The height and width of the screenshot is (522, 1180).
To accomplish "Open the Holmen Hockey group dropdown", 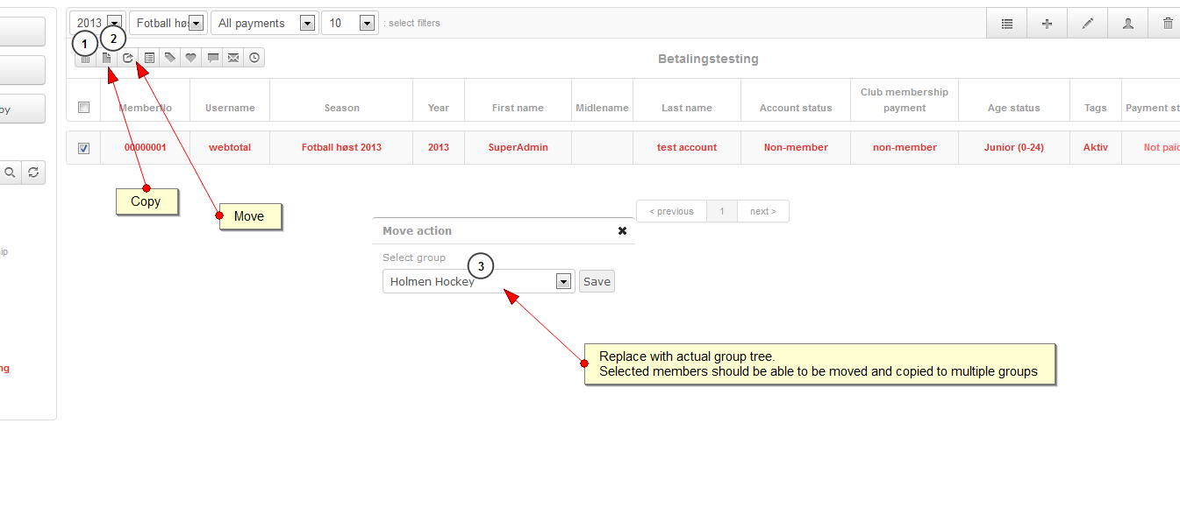I will click(x=479, y=281).
